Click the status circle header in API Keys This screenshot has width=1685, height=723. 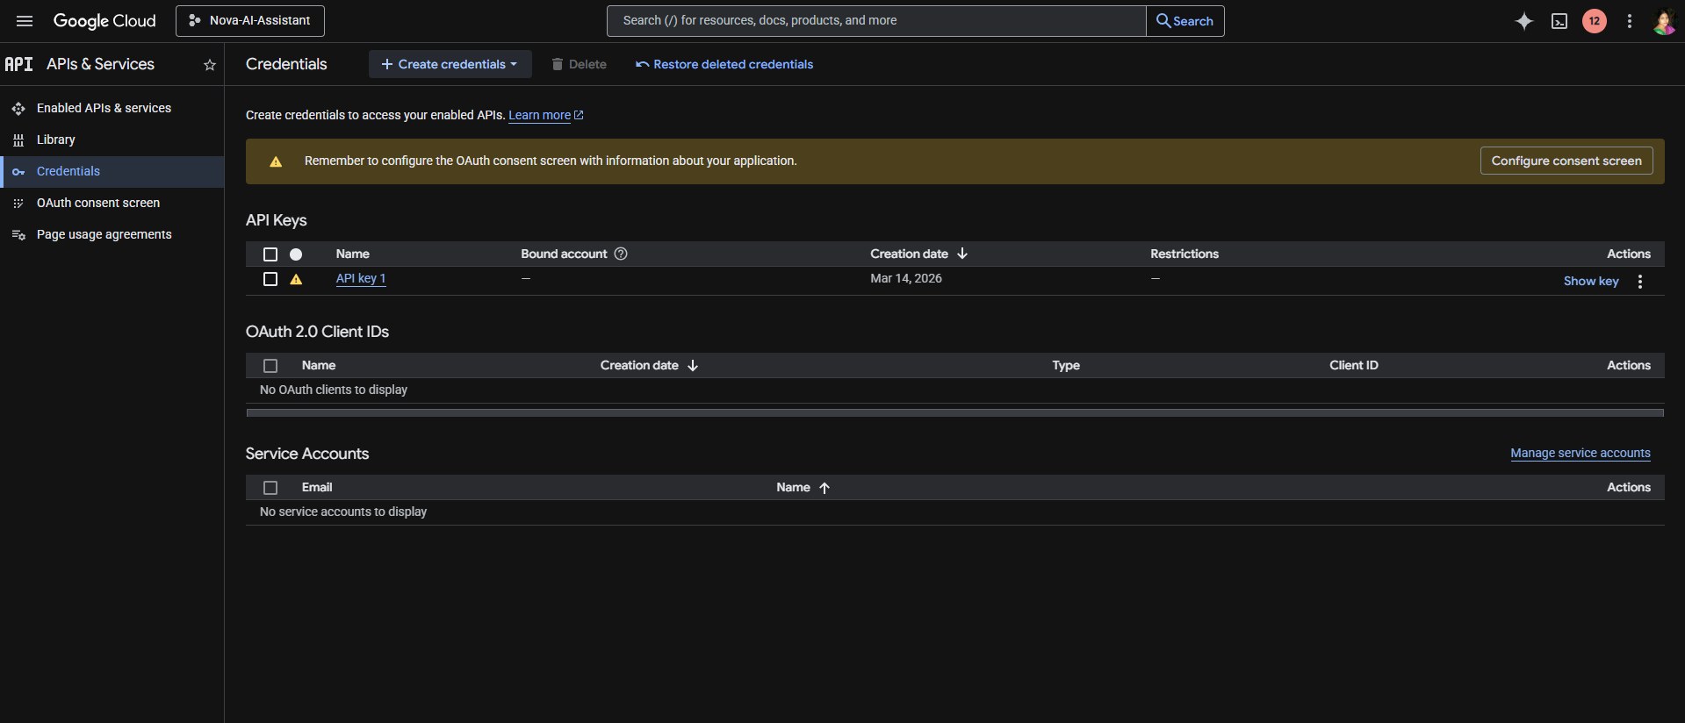pyautogui.click(x=296, y=254)
